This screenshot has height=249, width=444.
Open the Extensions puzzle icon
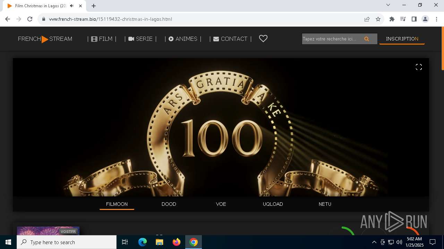392,19
